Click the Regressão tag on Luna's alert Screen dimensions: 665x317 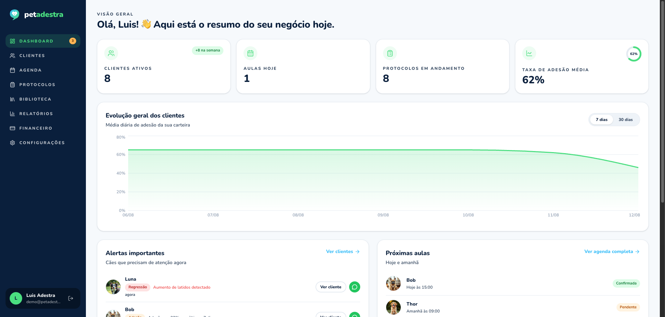click(138, 287)
